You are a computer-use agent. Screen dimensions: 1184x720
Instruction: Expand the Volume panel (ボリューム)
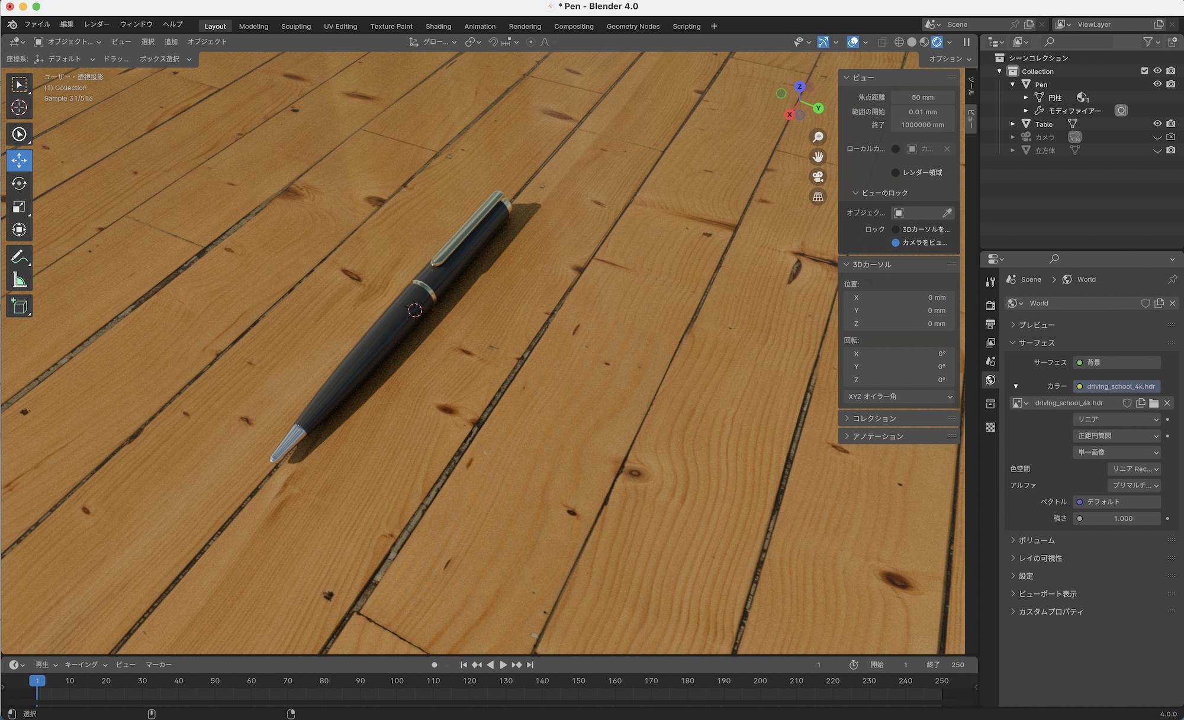[x=1037, y=540]
